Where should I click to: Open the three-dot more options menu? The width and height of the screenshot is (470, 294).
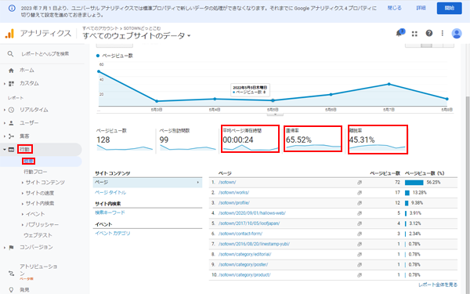pos(443,33)
